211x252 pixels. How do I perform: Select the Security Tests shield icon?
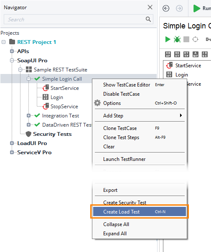pyautogui.click(x=28, y=134)
